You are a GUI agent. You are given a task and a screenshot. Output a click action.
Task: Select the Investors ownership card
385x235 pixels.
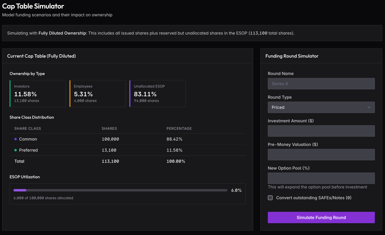click(x=38, y=93)
